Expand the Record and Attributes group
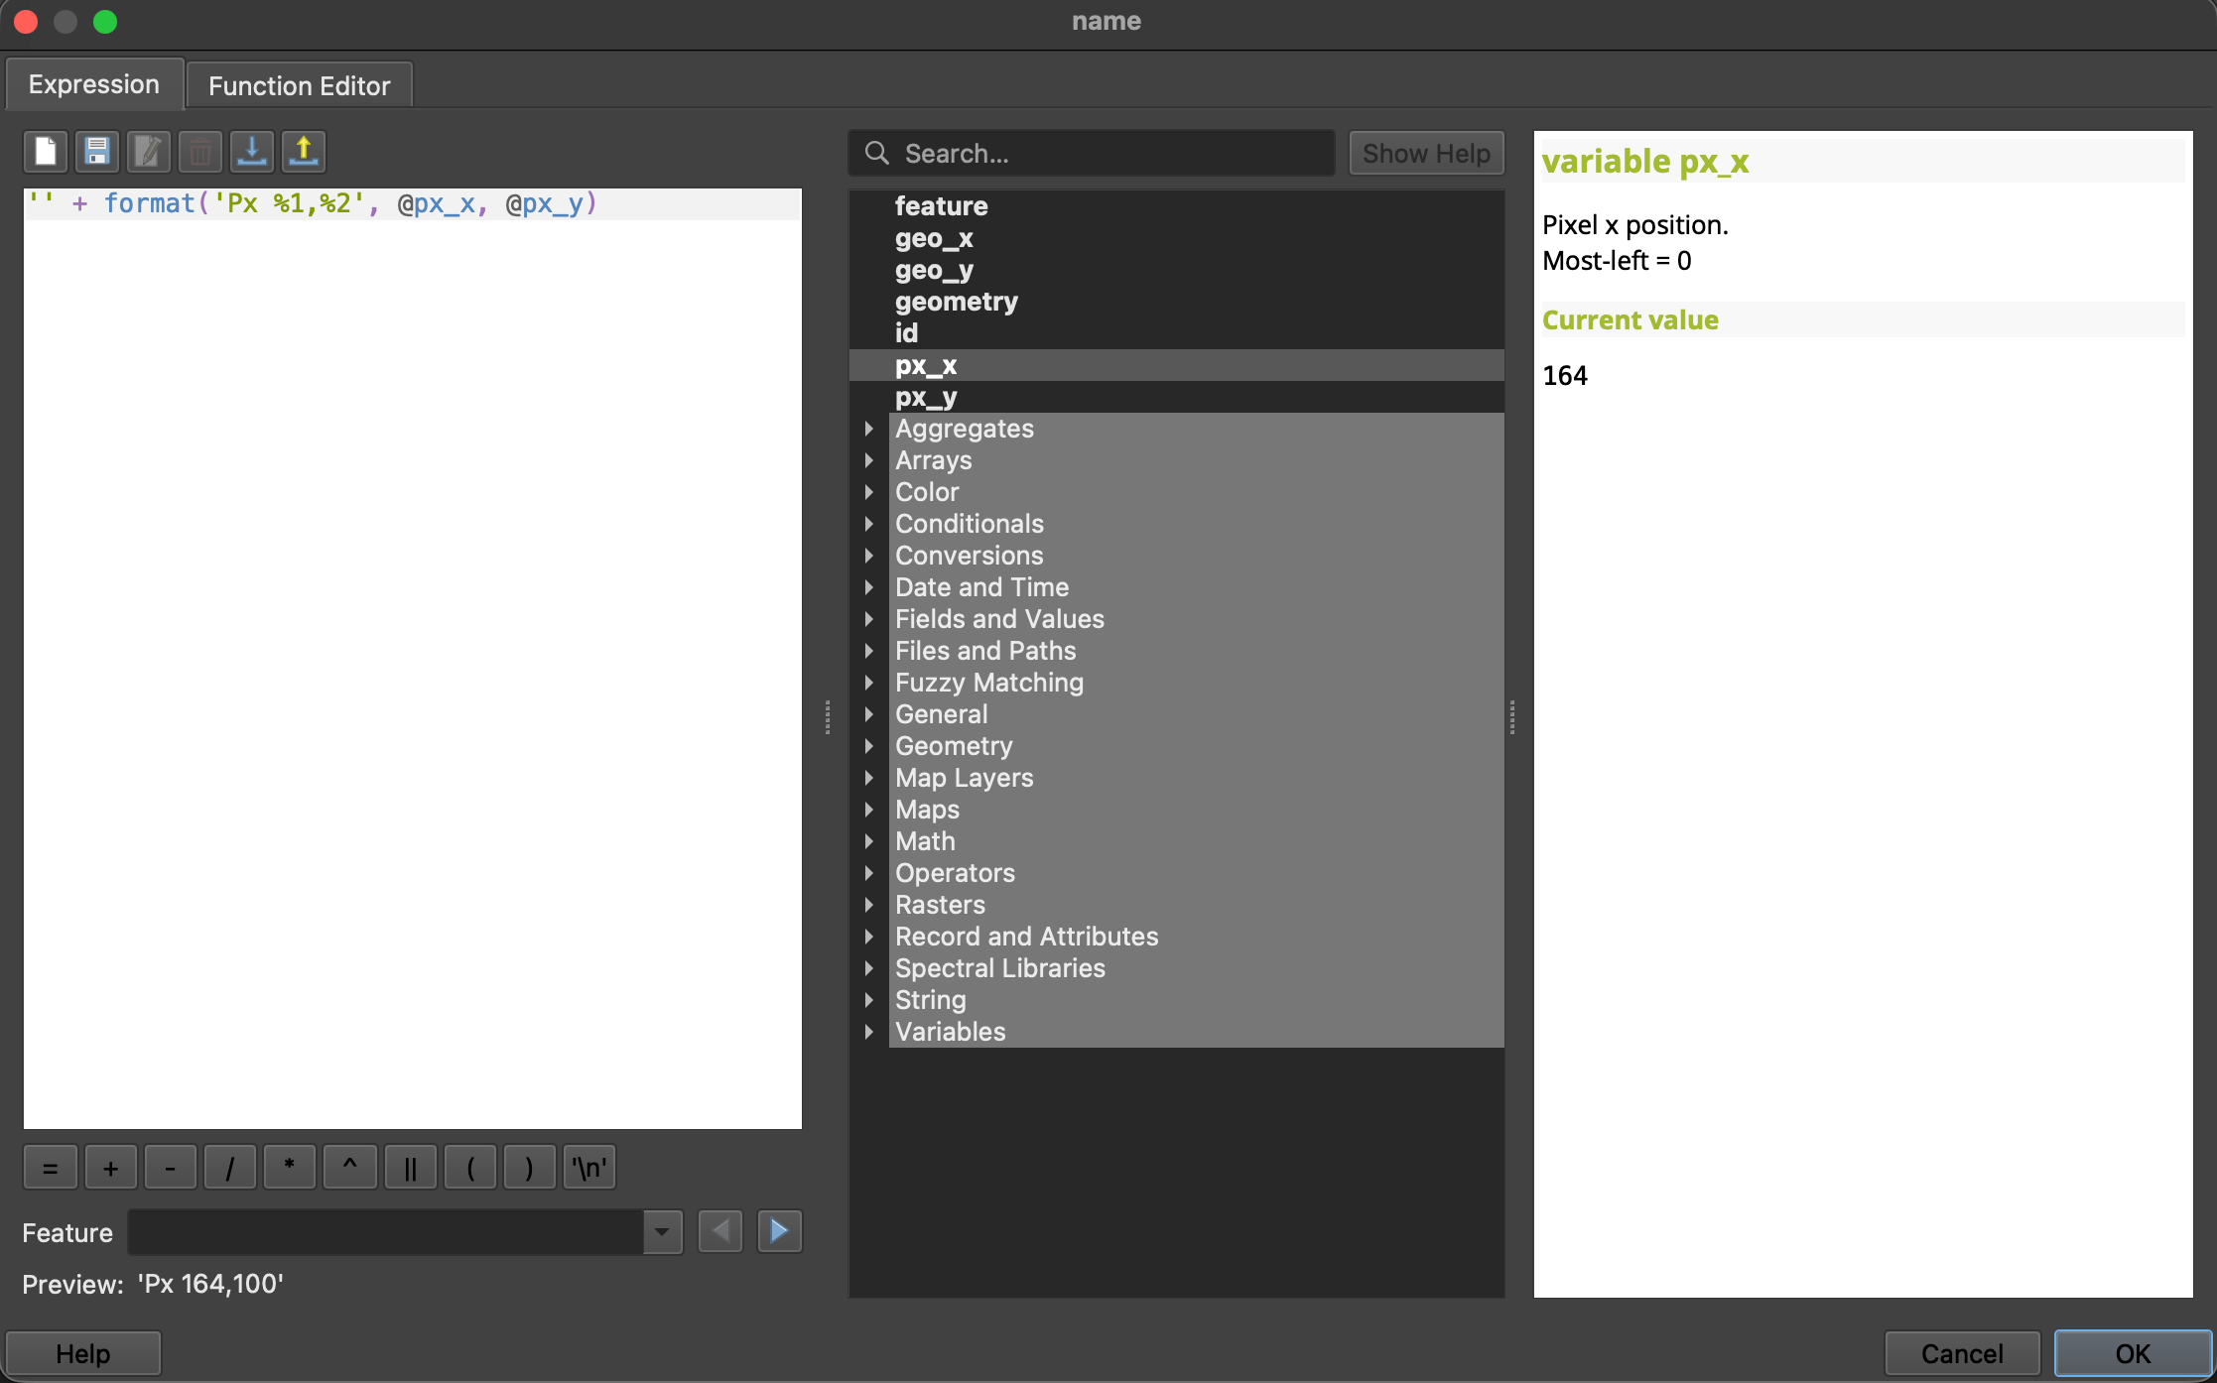Viewport: 2217px width, 1383px height. click(869, 937)
